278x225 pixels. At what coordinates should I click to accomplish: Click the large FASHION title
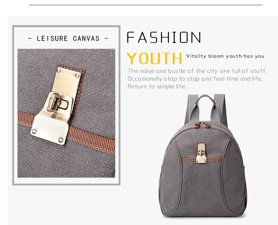click(164, 37)
